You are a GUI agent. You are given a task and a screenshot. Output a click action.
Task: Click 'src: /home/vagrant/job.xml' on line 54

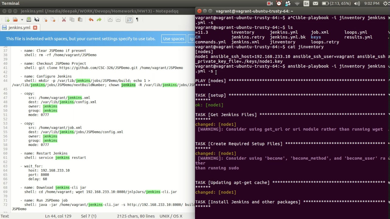[x=55, y=128]
